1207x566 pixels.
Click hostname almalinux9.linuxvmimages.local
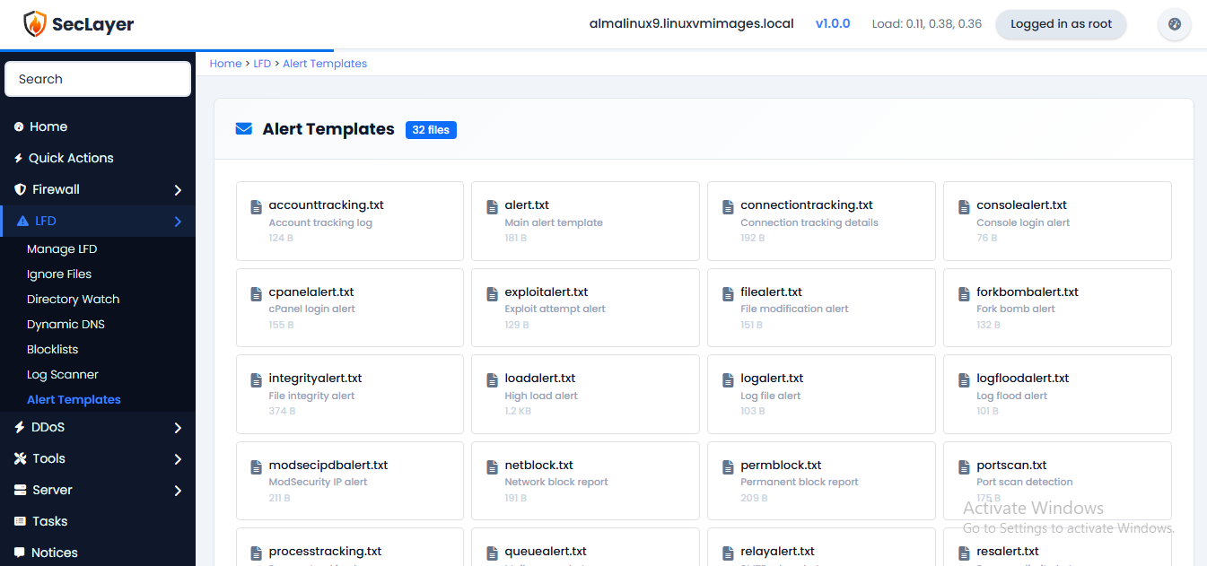[x=691, y=24]
